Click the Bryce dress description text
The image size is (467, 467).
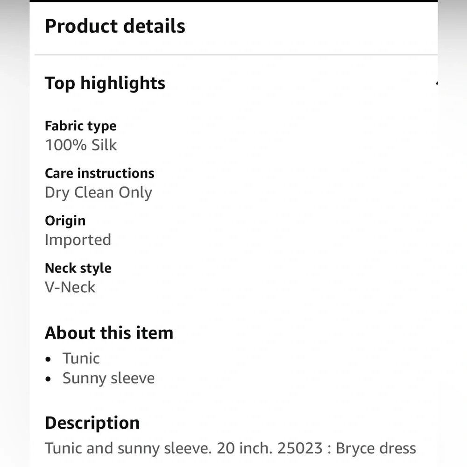pos(376,448)
